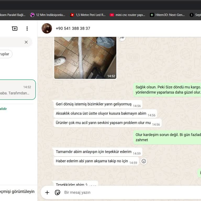Screen dimensions: 201x201
Task: Forward the photo using the arrow icon
Action: coord(122,38)
